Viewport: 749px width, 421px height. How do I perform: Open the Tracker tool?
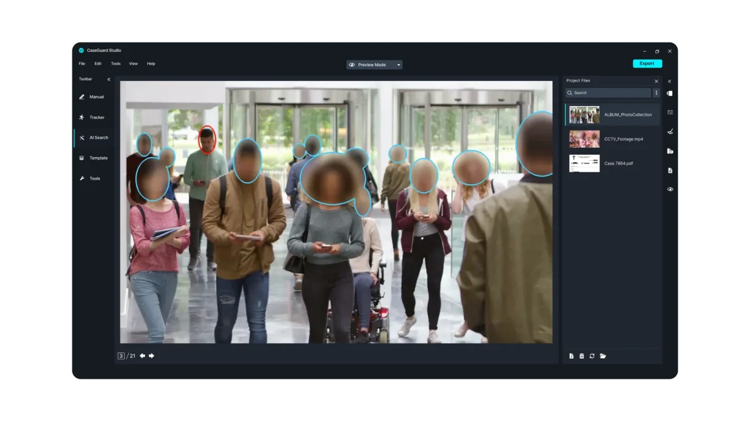(x=92, y=117)
